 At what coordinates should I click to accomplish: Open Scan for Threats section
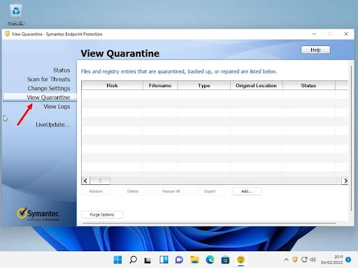tap(48, 80)
